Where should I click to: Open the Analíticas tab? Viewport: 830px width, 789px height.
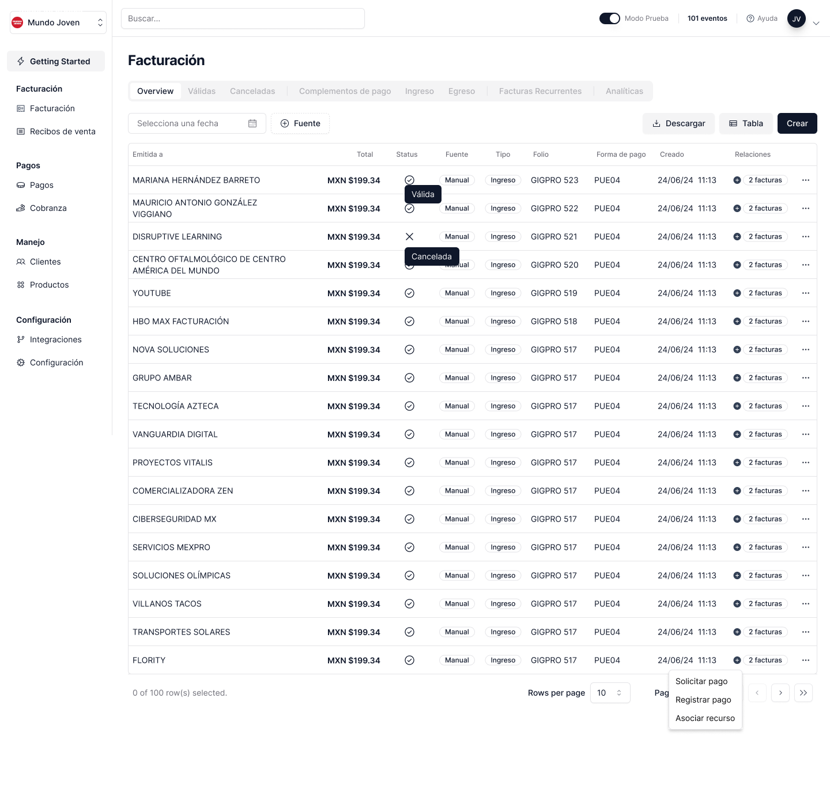624,91
